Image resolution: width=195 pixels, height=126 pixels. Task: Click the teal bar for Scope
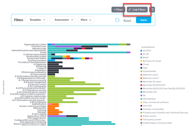87,52
